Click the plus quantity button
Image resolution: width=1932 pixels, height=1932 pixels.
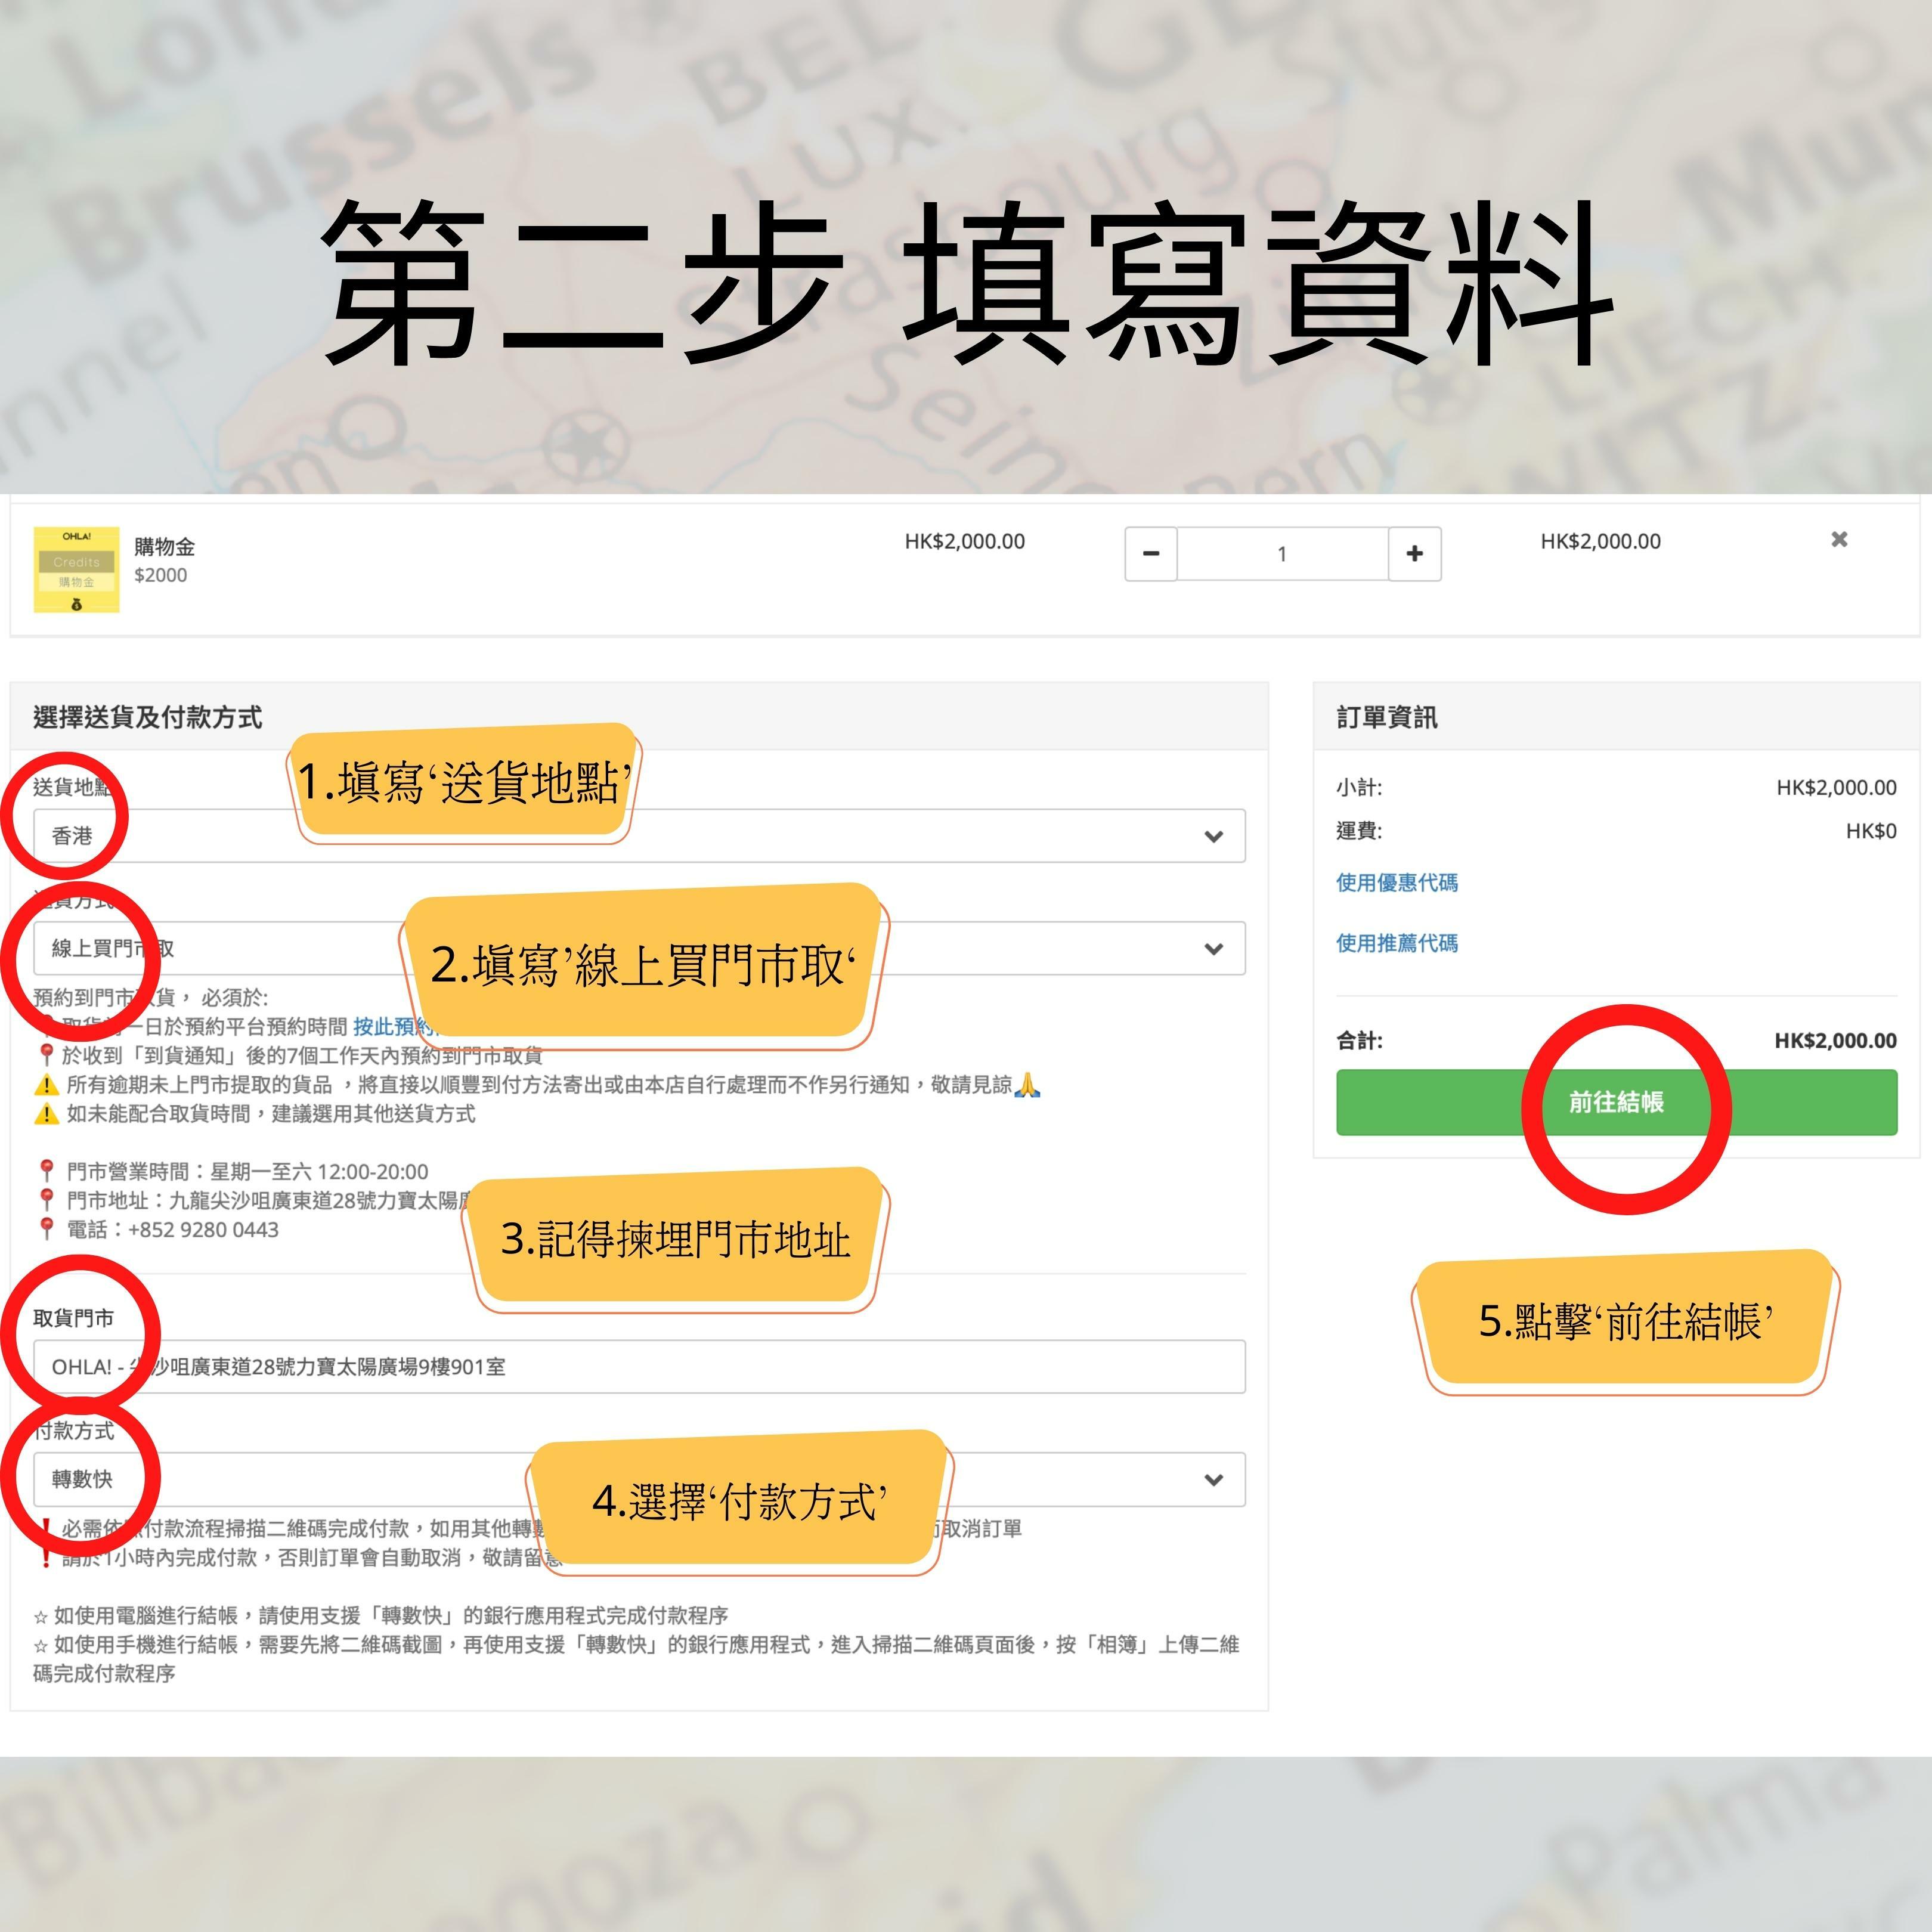[1414, 554]
